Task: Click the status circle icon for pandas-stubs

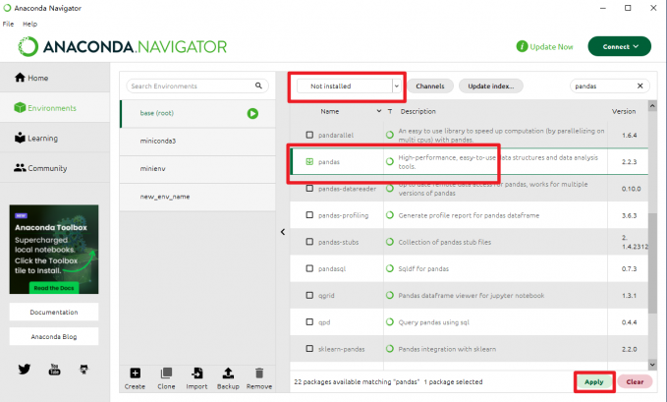Action: 390,242
